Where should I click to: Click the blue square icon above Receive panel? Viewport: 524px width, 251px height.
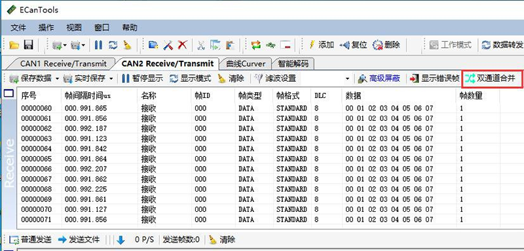[9, 93]
